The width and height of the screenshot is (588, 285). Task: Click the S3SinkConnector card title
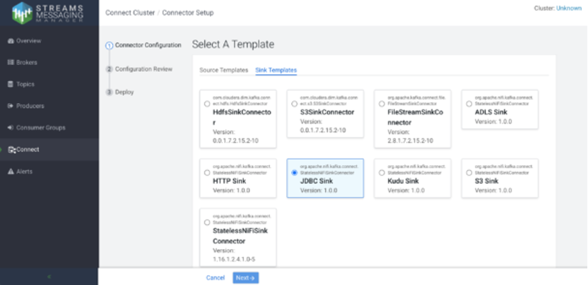point(327,112)
